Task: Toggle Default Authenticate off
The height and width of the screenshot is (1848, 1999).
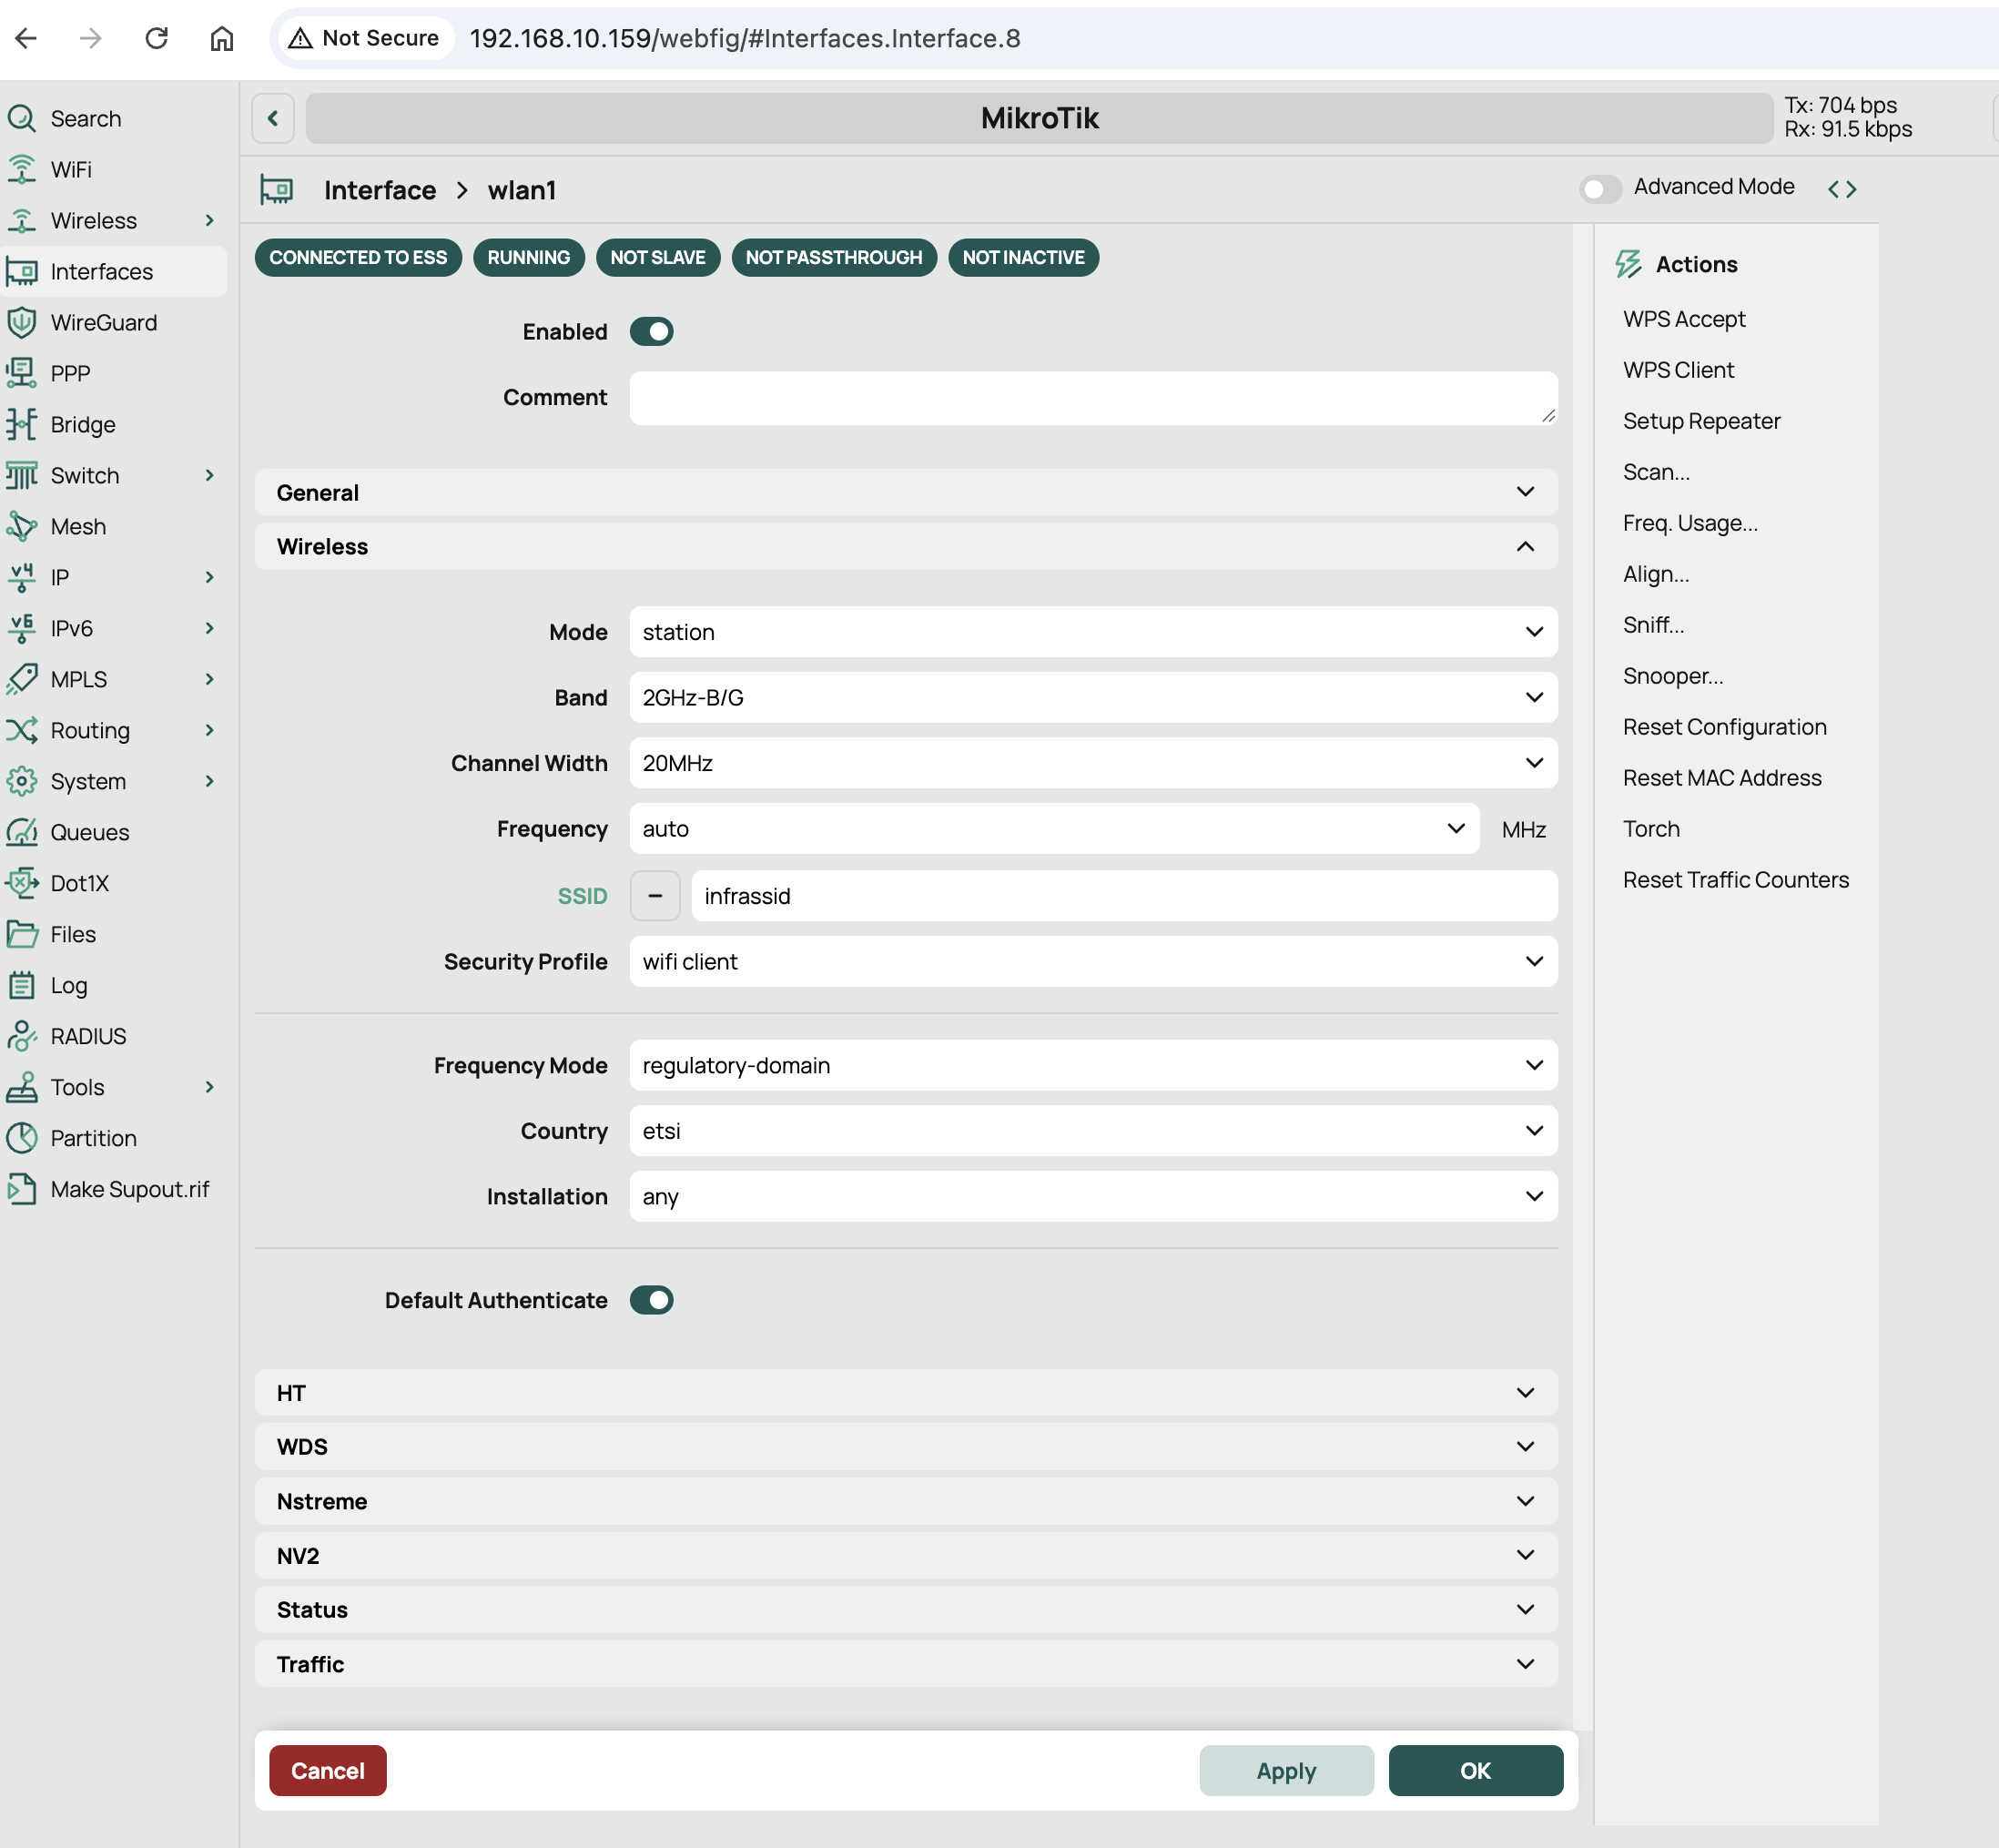Action: 651,1300
